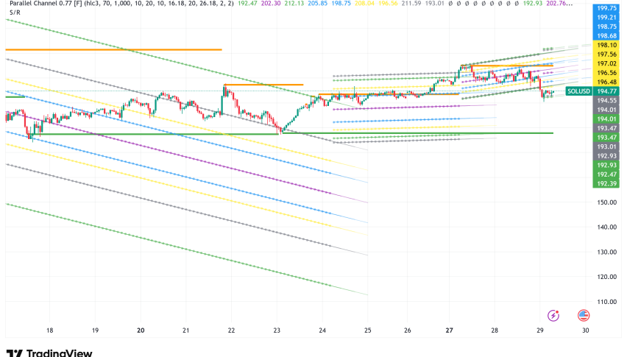Click the 194.77 current price tag
This screenshot has height=357, width=627.
coord(607,91)
